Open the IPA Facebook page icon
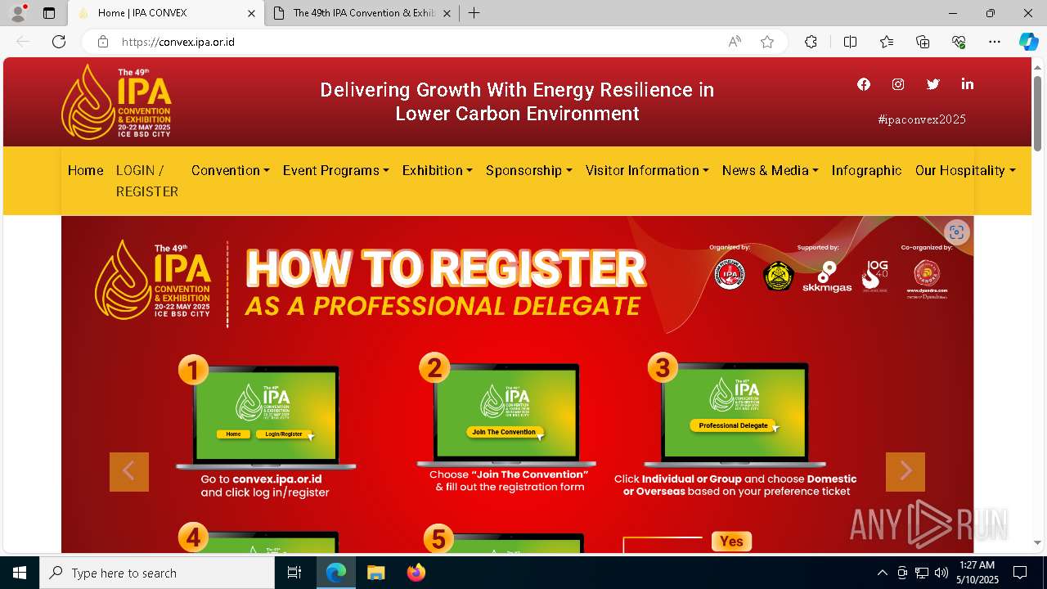This screenshot has height=589, width=1047. 864,84
